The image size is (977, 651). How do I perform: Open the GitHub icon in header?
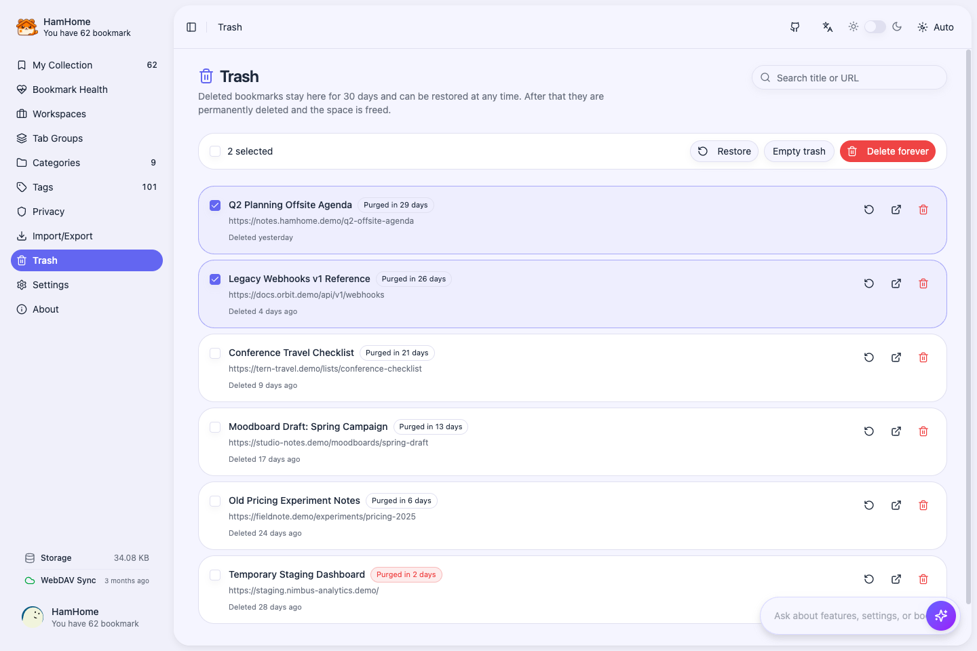795,27
